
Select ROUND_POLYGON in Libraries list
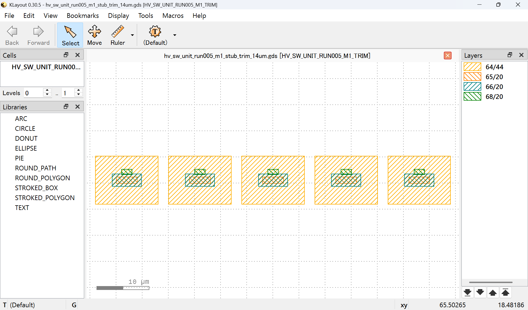[42, 178]
